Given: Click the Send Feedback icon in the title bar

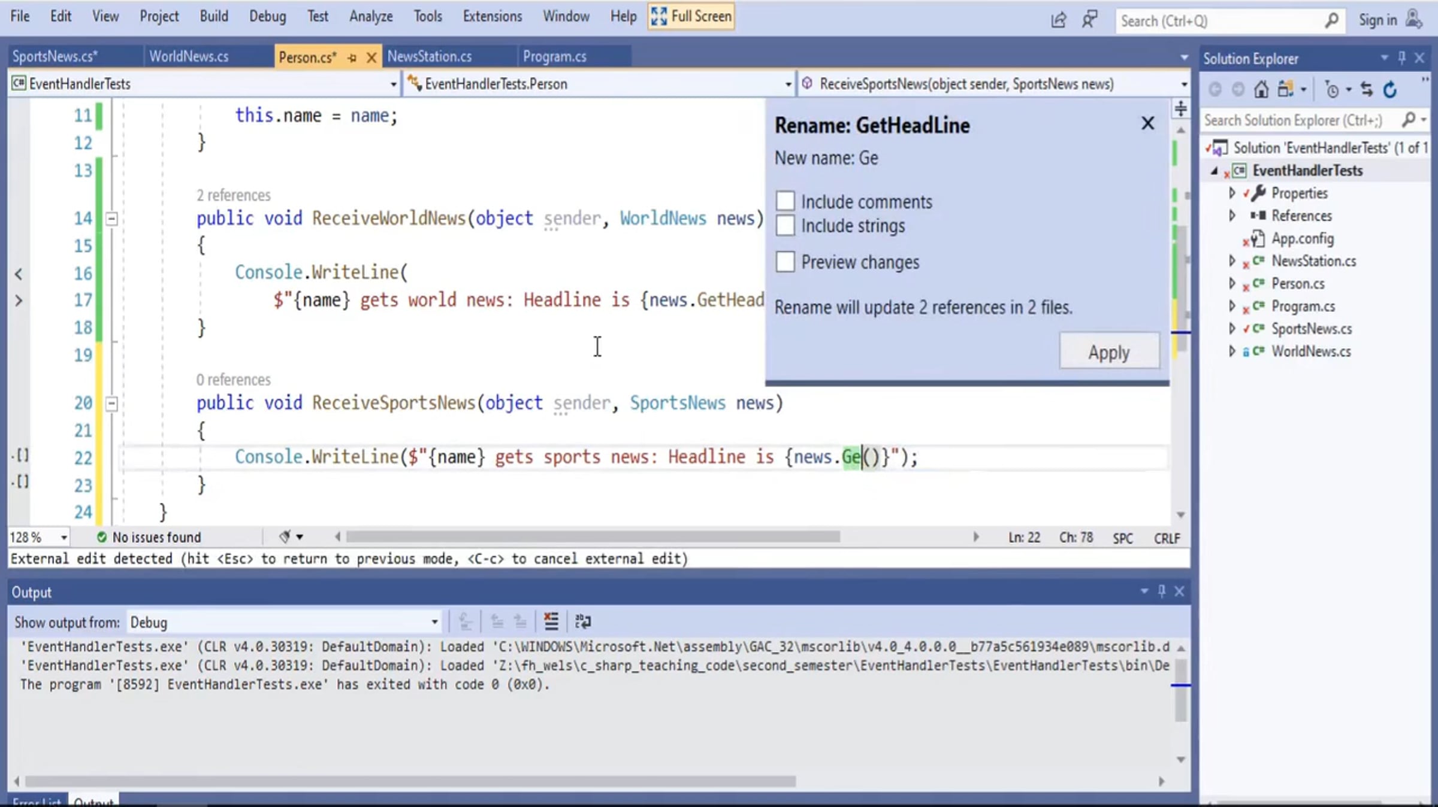Looking at the screenshot, I should click(1089, 20).
